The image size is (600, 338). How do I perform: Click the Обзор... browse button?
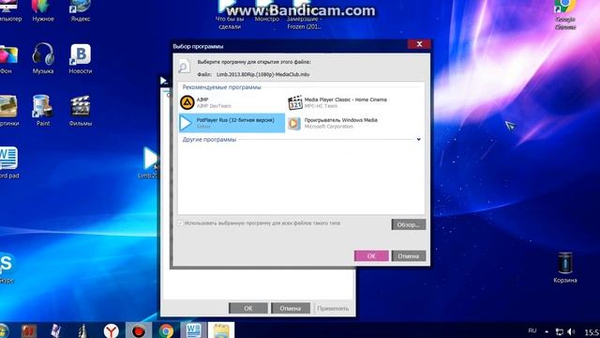click(x=409, y=224)
